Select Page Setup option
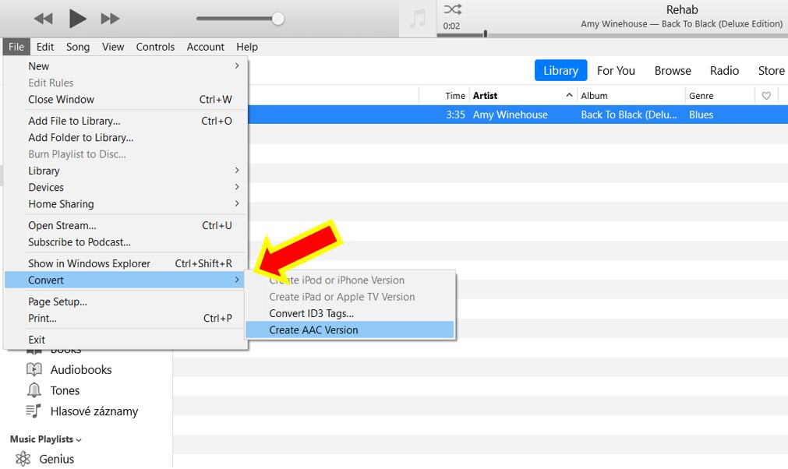788x469 pixels. coord(125,301)
